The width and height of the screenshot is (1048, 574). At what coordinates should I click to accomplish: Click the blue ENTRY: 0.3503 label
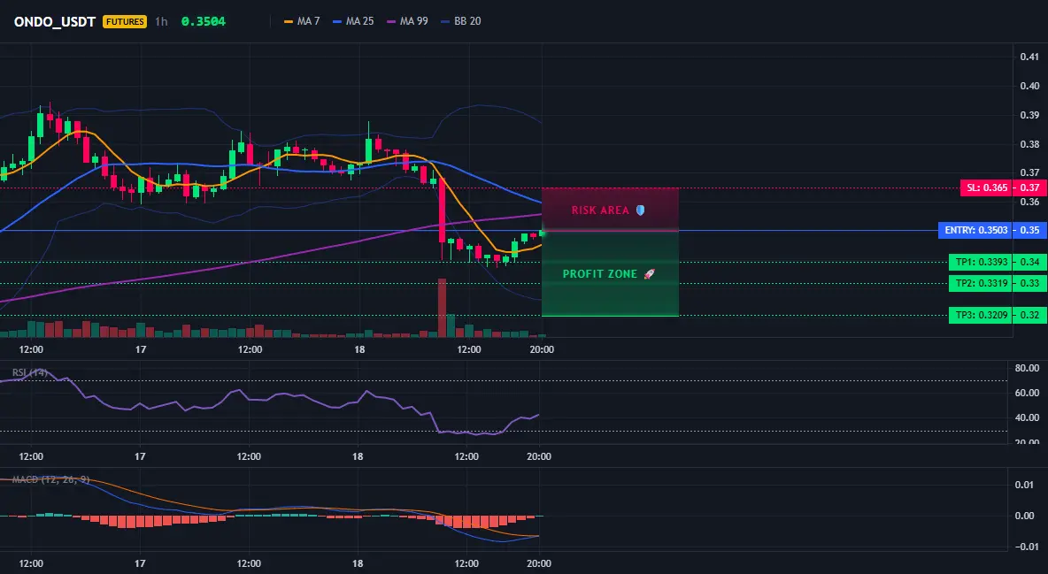(x=975, y=231)
